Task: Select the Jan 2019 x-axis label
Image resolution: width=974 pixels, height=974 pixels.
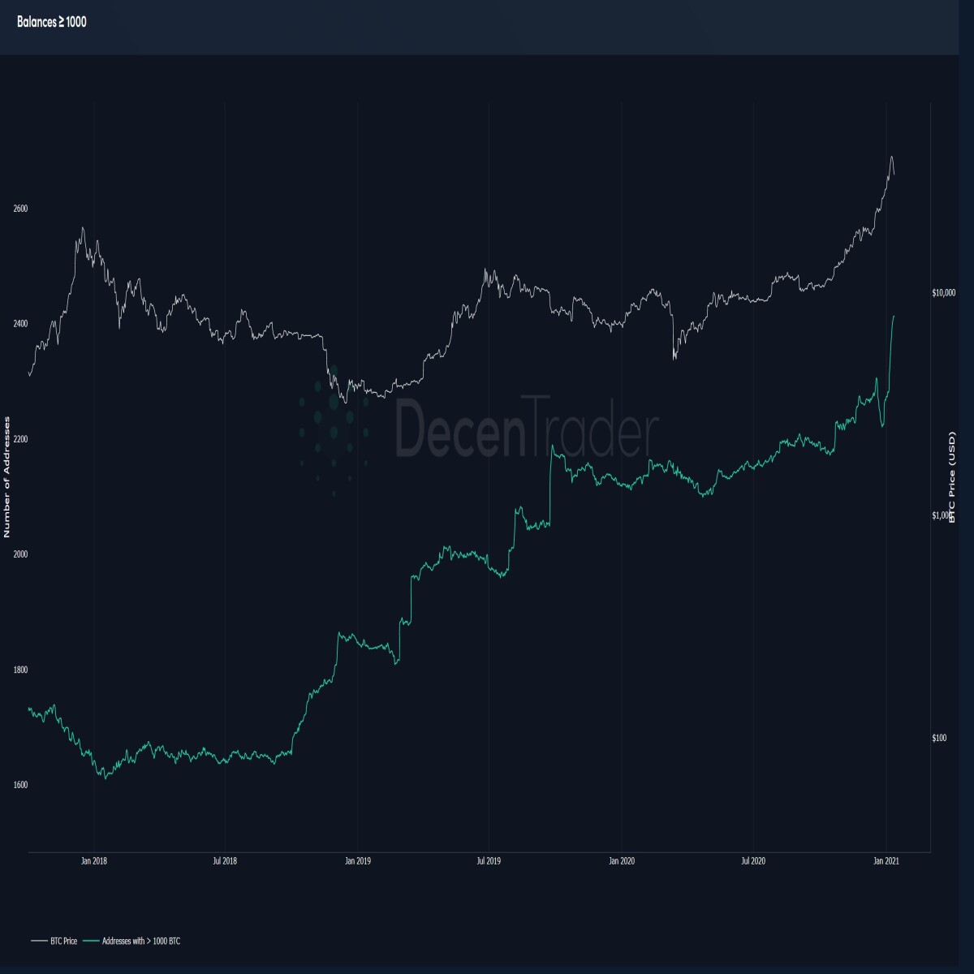Action: pyautogui.click(x=358, y=861)
